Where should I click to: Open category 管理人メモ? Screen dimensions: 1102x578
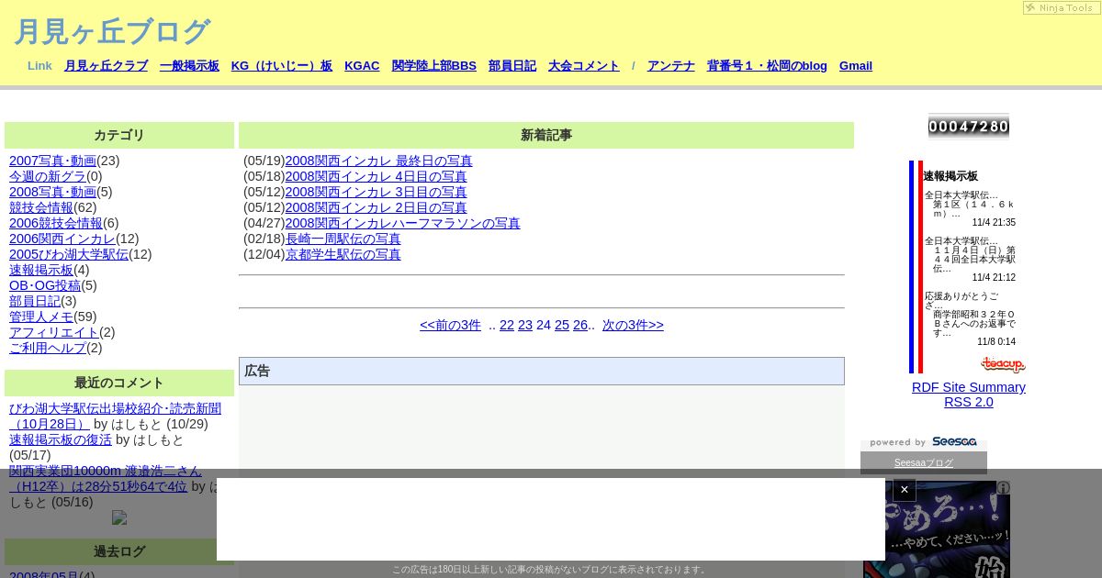point(41,317)
